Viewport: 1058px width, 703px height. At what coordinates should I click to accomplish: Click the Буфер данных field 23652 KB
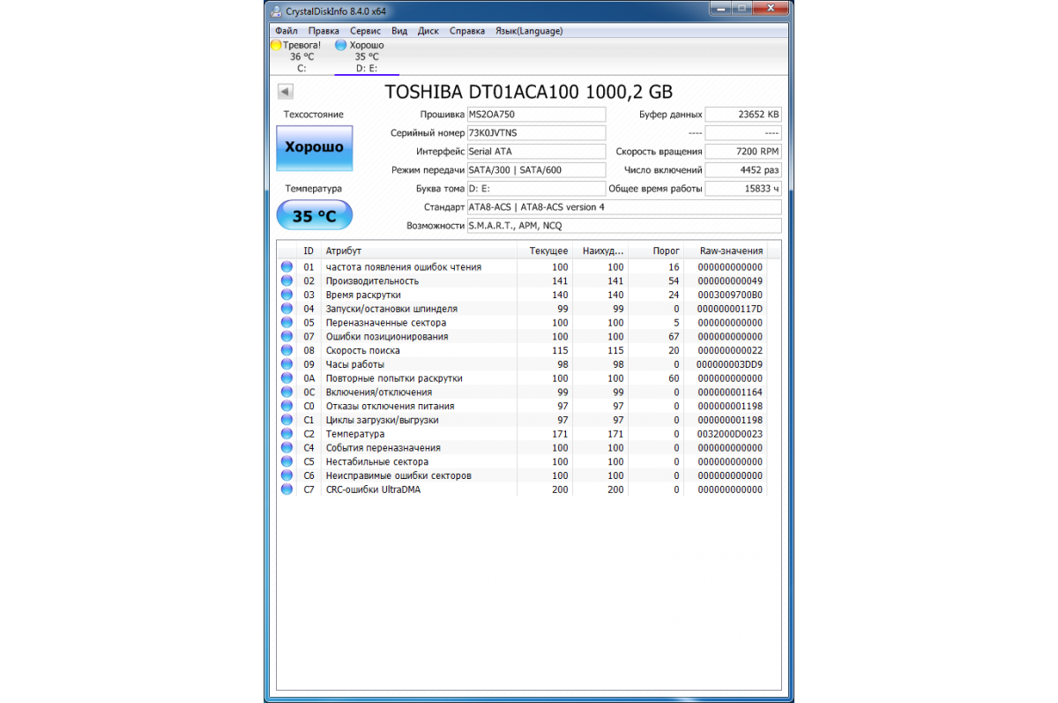click(743, 115)
